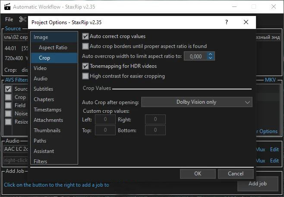
Task: Click the Right custom crop value field
Action: coord(155,119)
